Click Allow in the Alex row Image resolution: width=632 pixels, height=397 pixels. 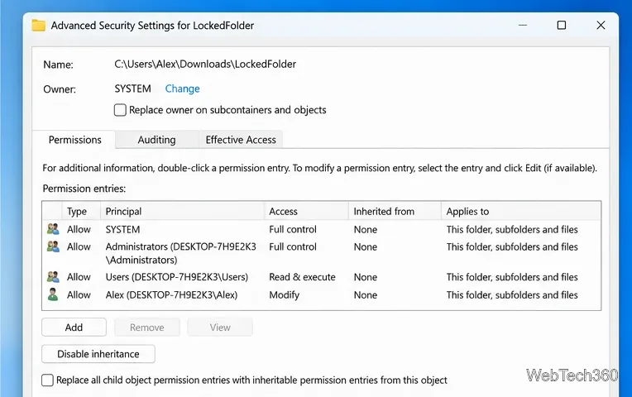click(79, 294)
